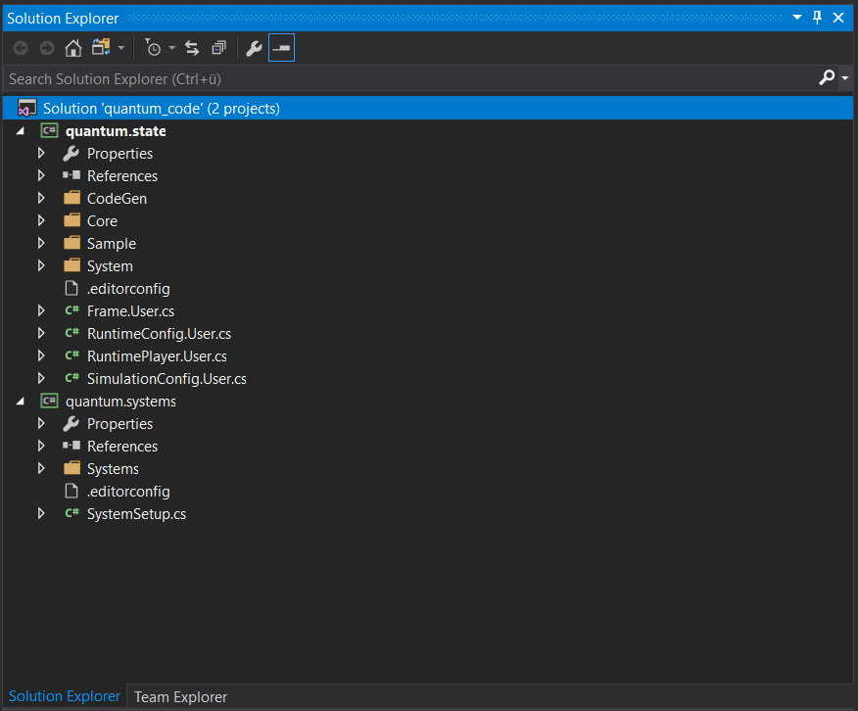Expand the Sample folder

(x=41, y=243)
